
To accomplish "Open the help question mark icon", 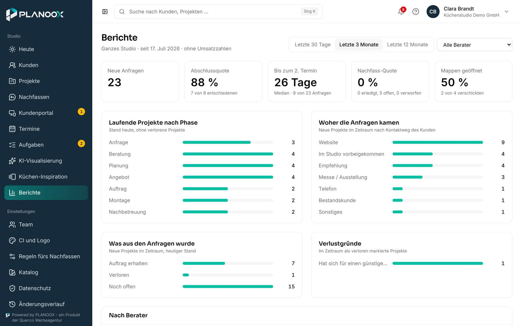I will pos(416,12).
